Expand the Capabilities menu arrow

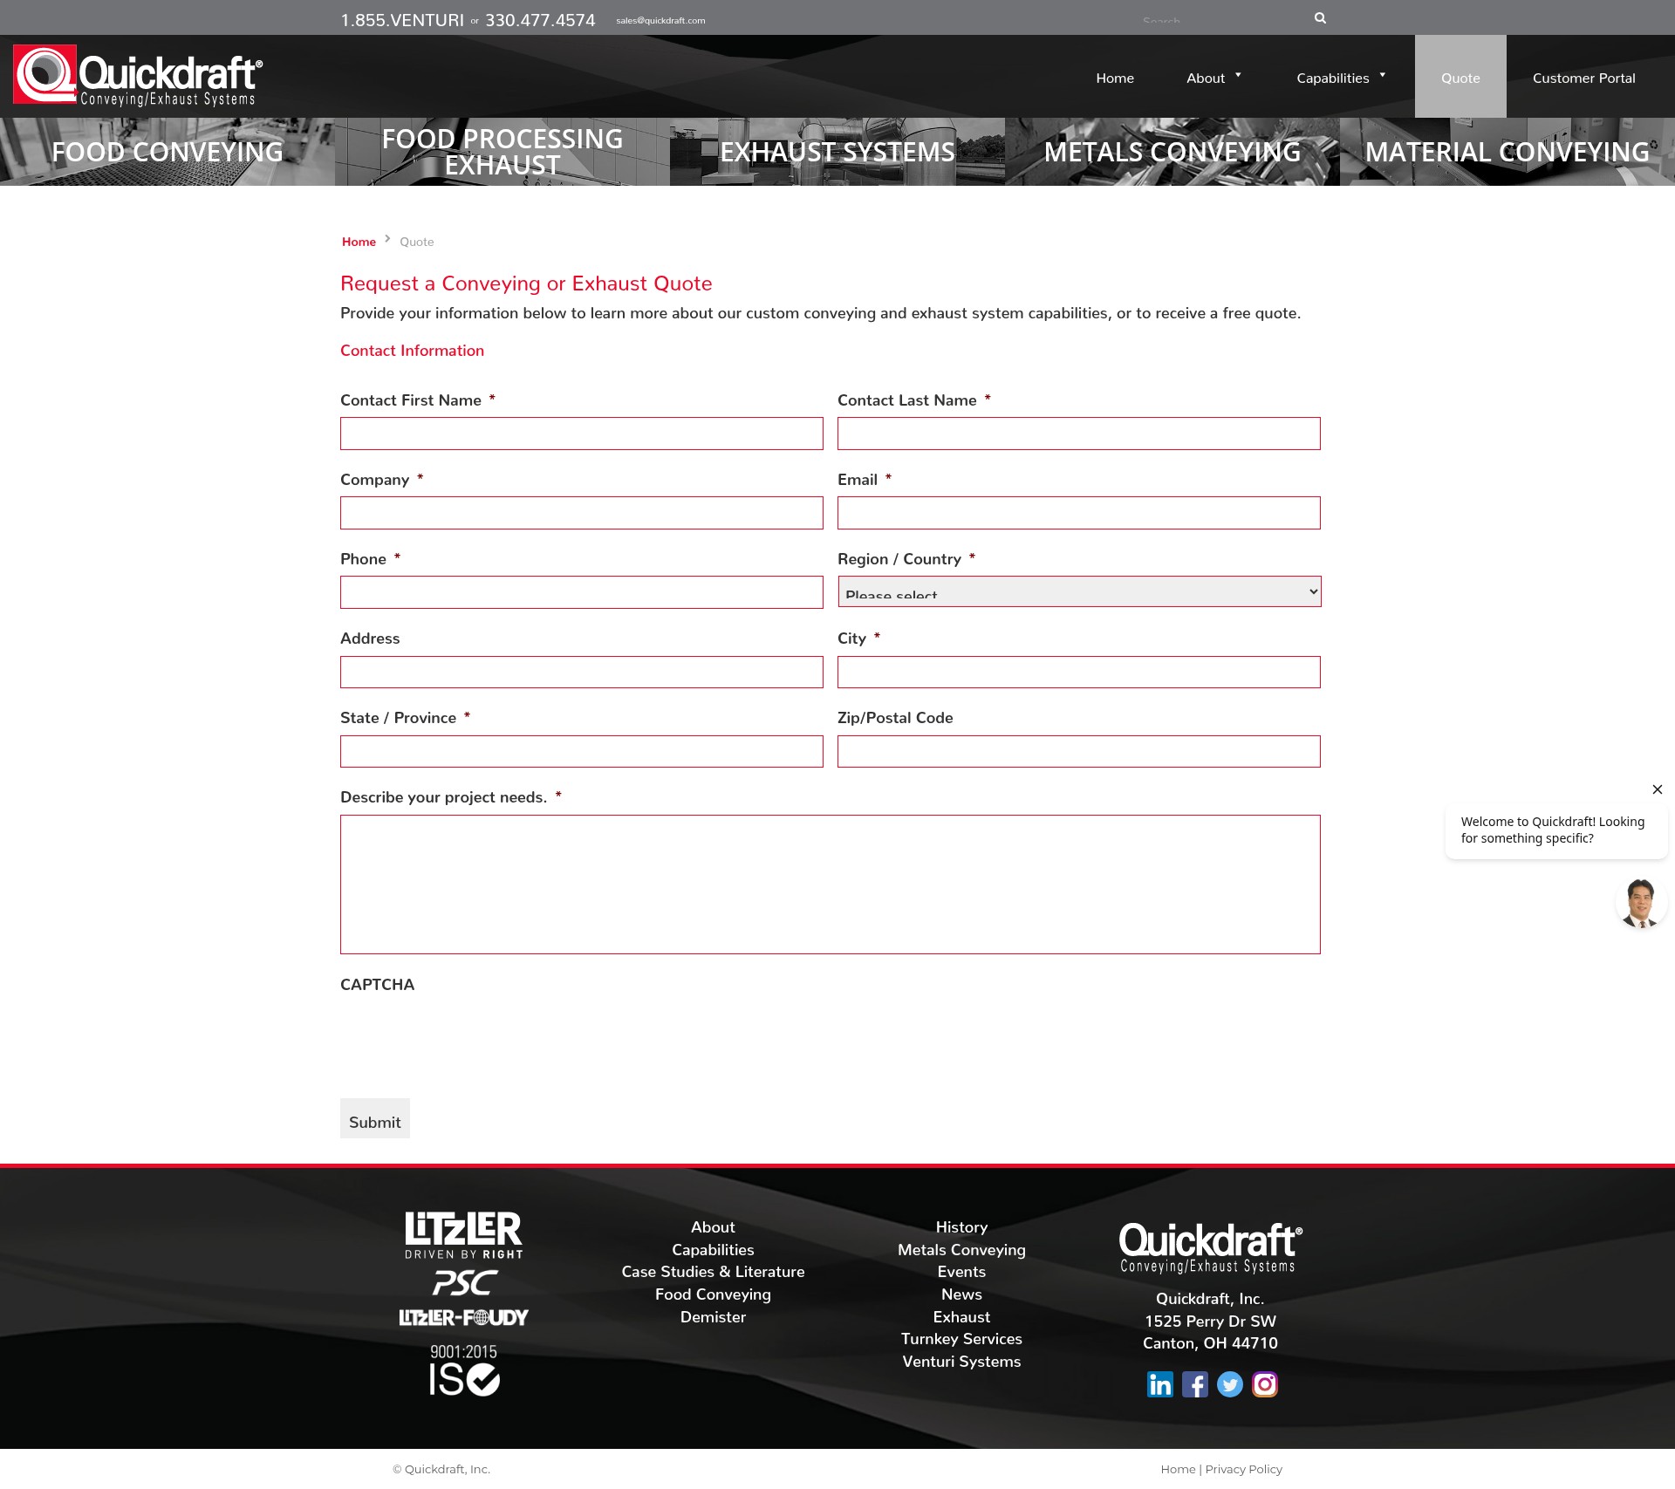[1383, 75]
